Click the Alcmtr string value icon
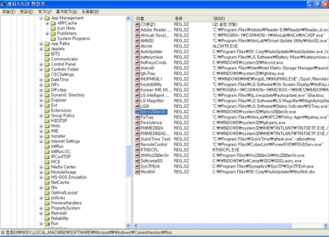Viewport: 329px width, 237px height. point(137,46)
